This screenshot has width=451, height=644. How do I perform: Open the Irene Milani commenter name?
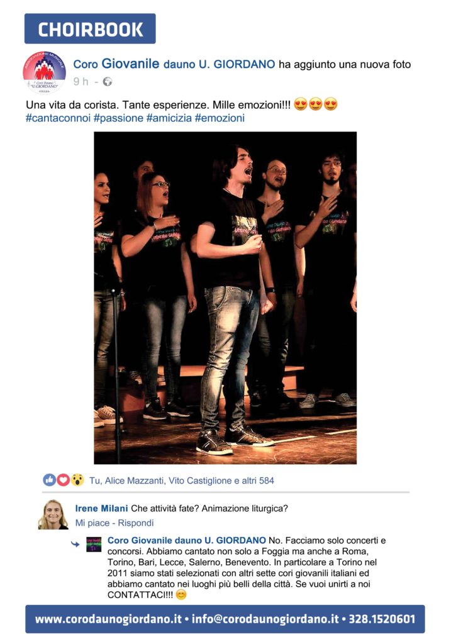101,508
